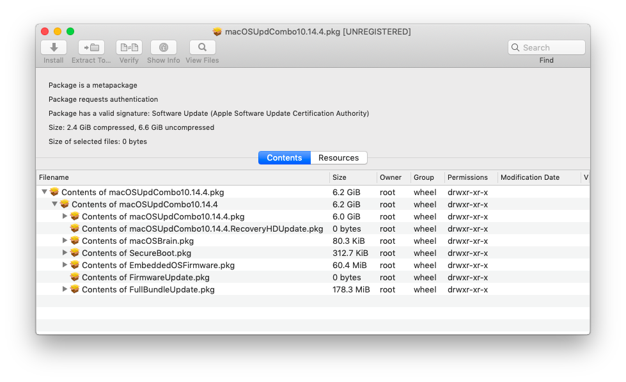
Task: Select the Contents of RecoveryHDUpdate.pkg row text
Action: point(203,229)
